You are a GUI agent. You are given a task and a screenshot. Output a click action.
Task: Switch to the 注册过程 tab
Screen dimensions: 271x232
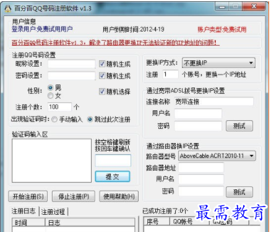[x=53, y=212]
